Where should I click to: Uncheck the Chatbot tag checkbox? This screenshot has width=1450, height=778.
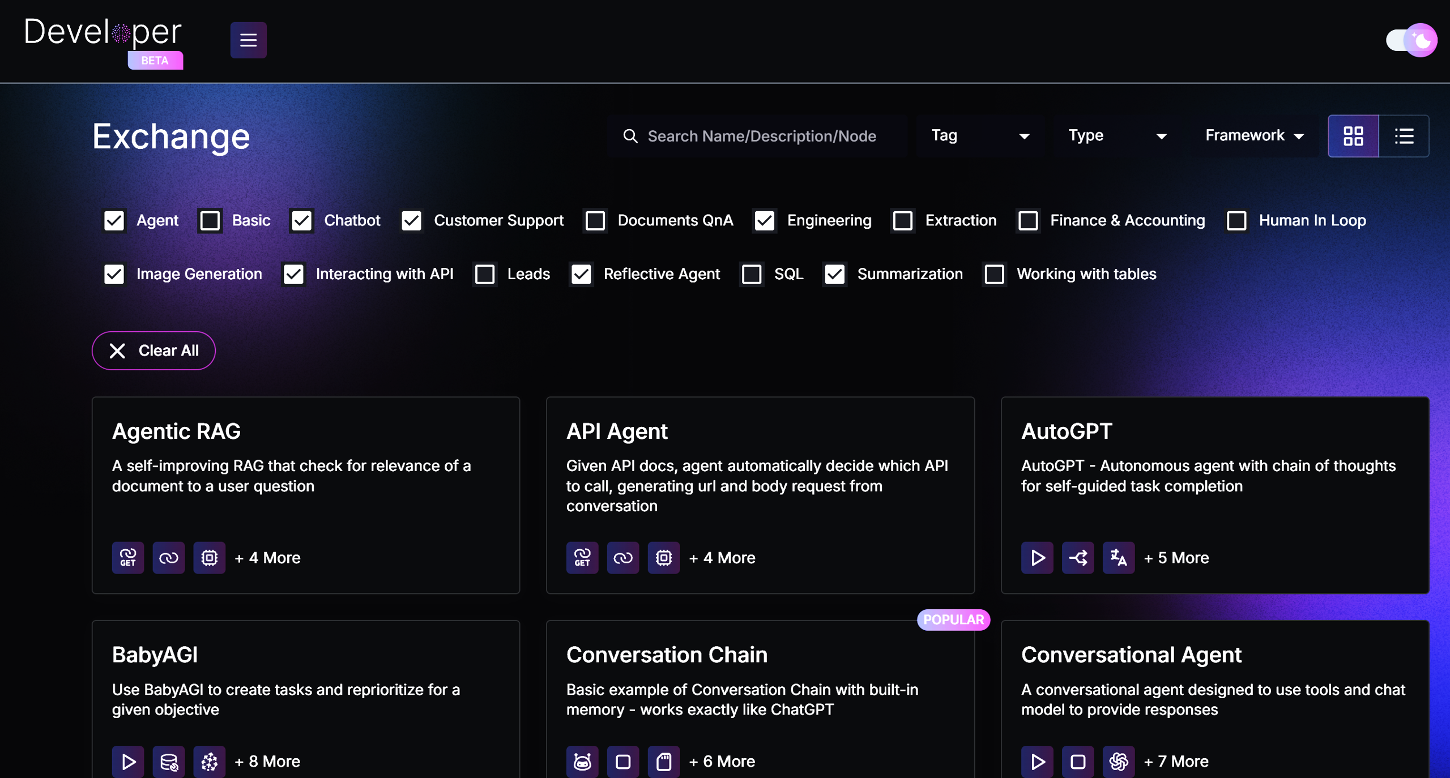pyautogui.click(x=301, y=220)
